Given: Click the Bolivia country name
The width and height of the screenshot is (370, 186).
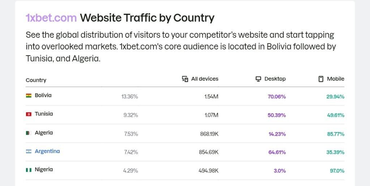Looking at the screenshot, I should pyautogui.click(x=43, y=95).
